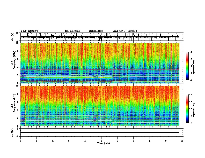This screenshot has height=158, width=205.
Task: Click the "-3" label on ch.1 colorbar
Action: click(191, 52)
